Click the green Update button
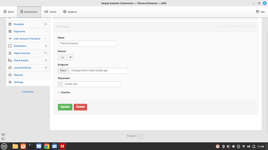 point(65,107)
